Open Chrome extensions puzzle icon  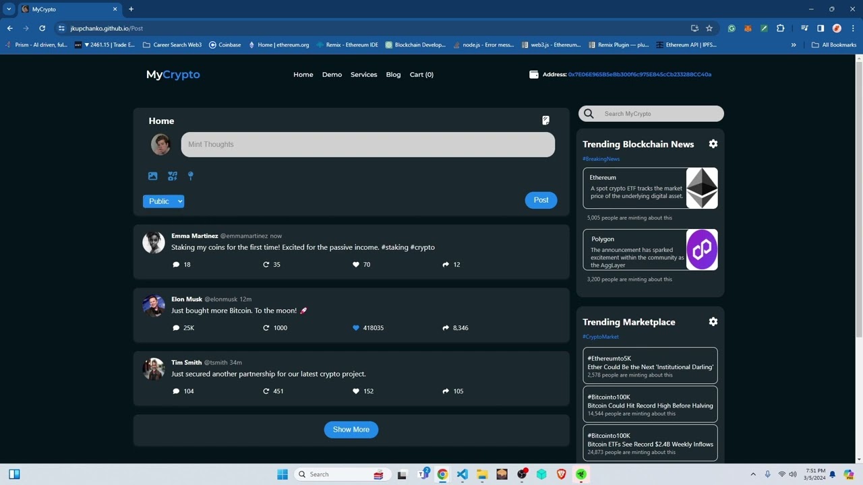pos(781,28)
